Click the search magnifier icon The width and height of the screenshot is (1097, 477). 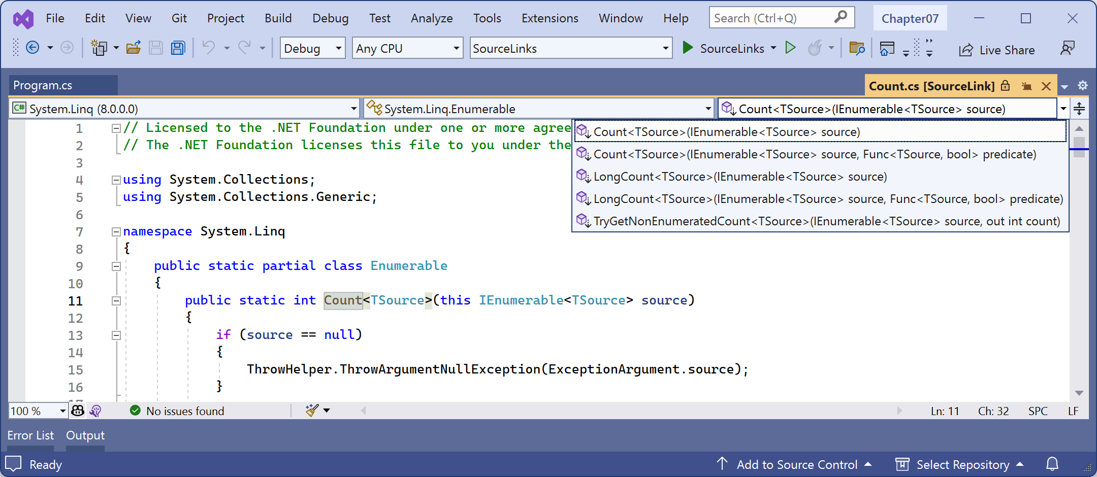[x=841, y=17]
